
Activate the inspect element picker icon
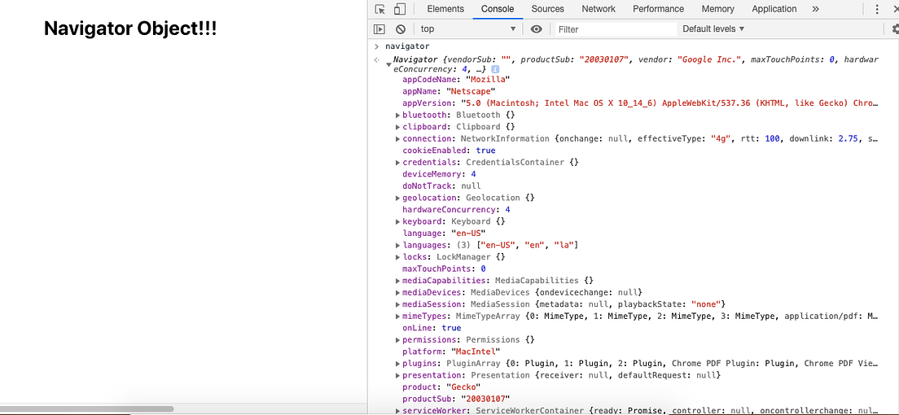tap(380, 9)
